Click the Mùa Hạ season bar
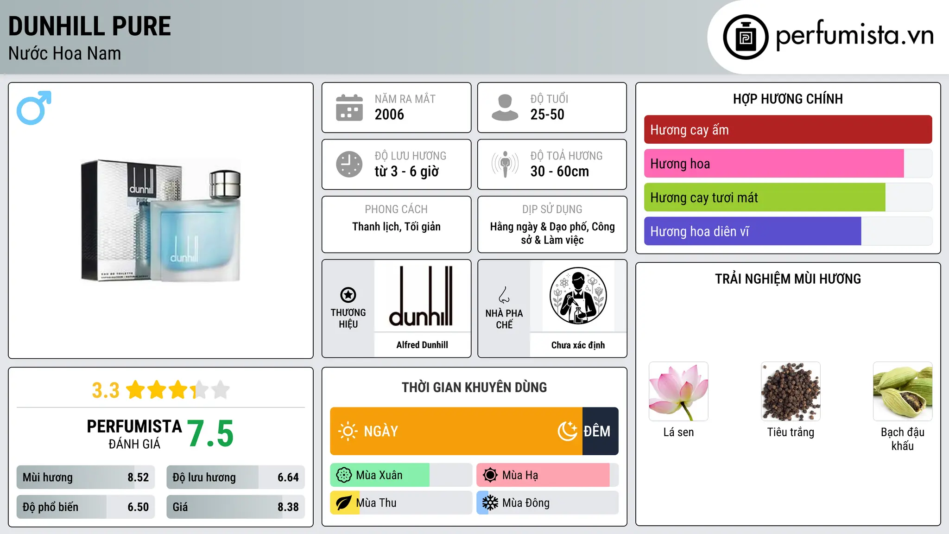Viewport: 949px width, 534px height. point(548,475)
